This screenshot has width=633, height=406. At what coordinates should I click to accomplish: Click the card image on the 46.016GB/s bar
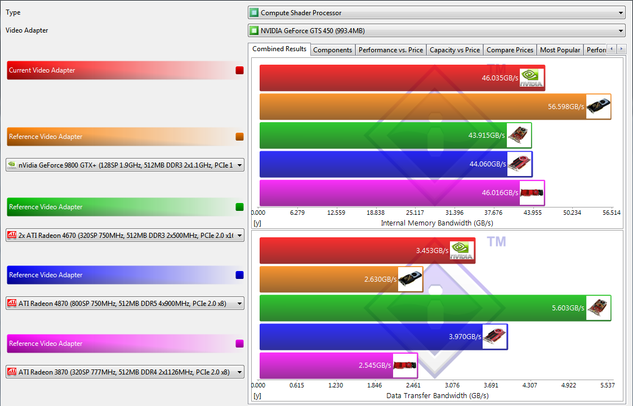click(x=532, y=192)
